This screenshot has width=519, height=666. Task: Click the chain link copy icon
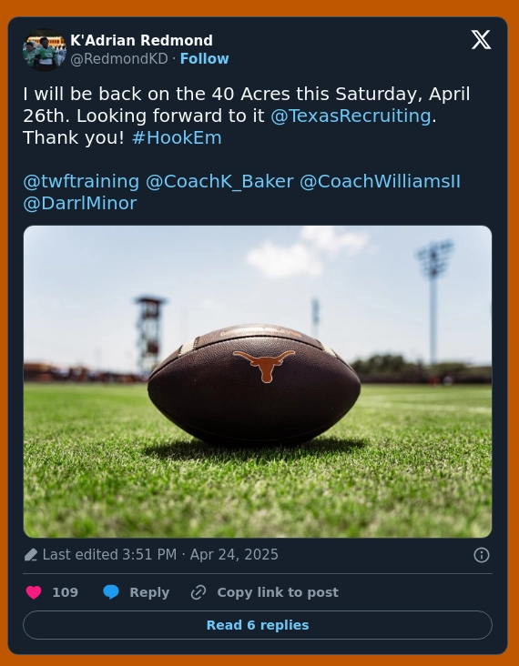coord(198,592)
